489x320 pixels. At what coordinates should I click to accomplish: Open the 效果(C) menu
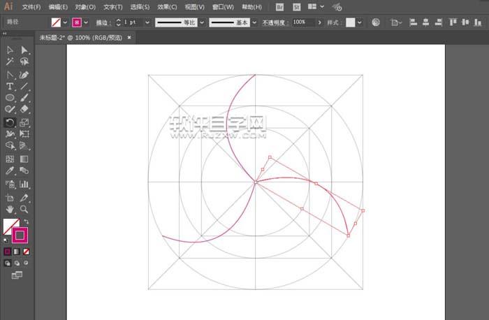click(x=166, y=7)
